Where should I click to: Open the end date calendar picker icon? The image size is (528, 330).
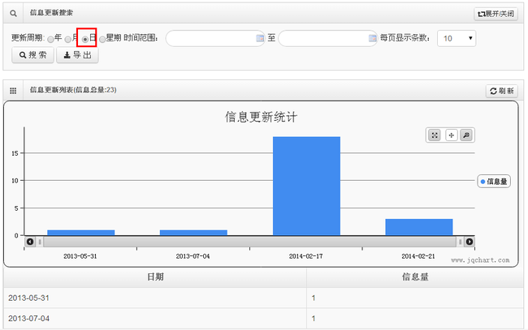[372, 38]
